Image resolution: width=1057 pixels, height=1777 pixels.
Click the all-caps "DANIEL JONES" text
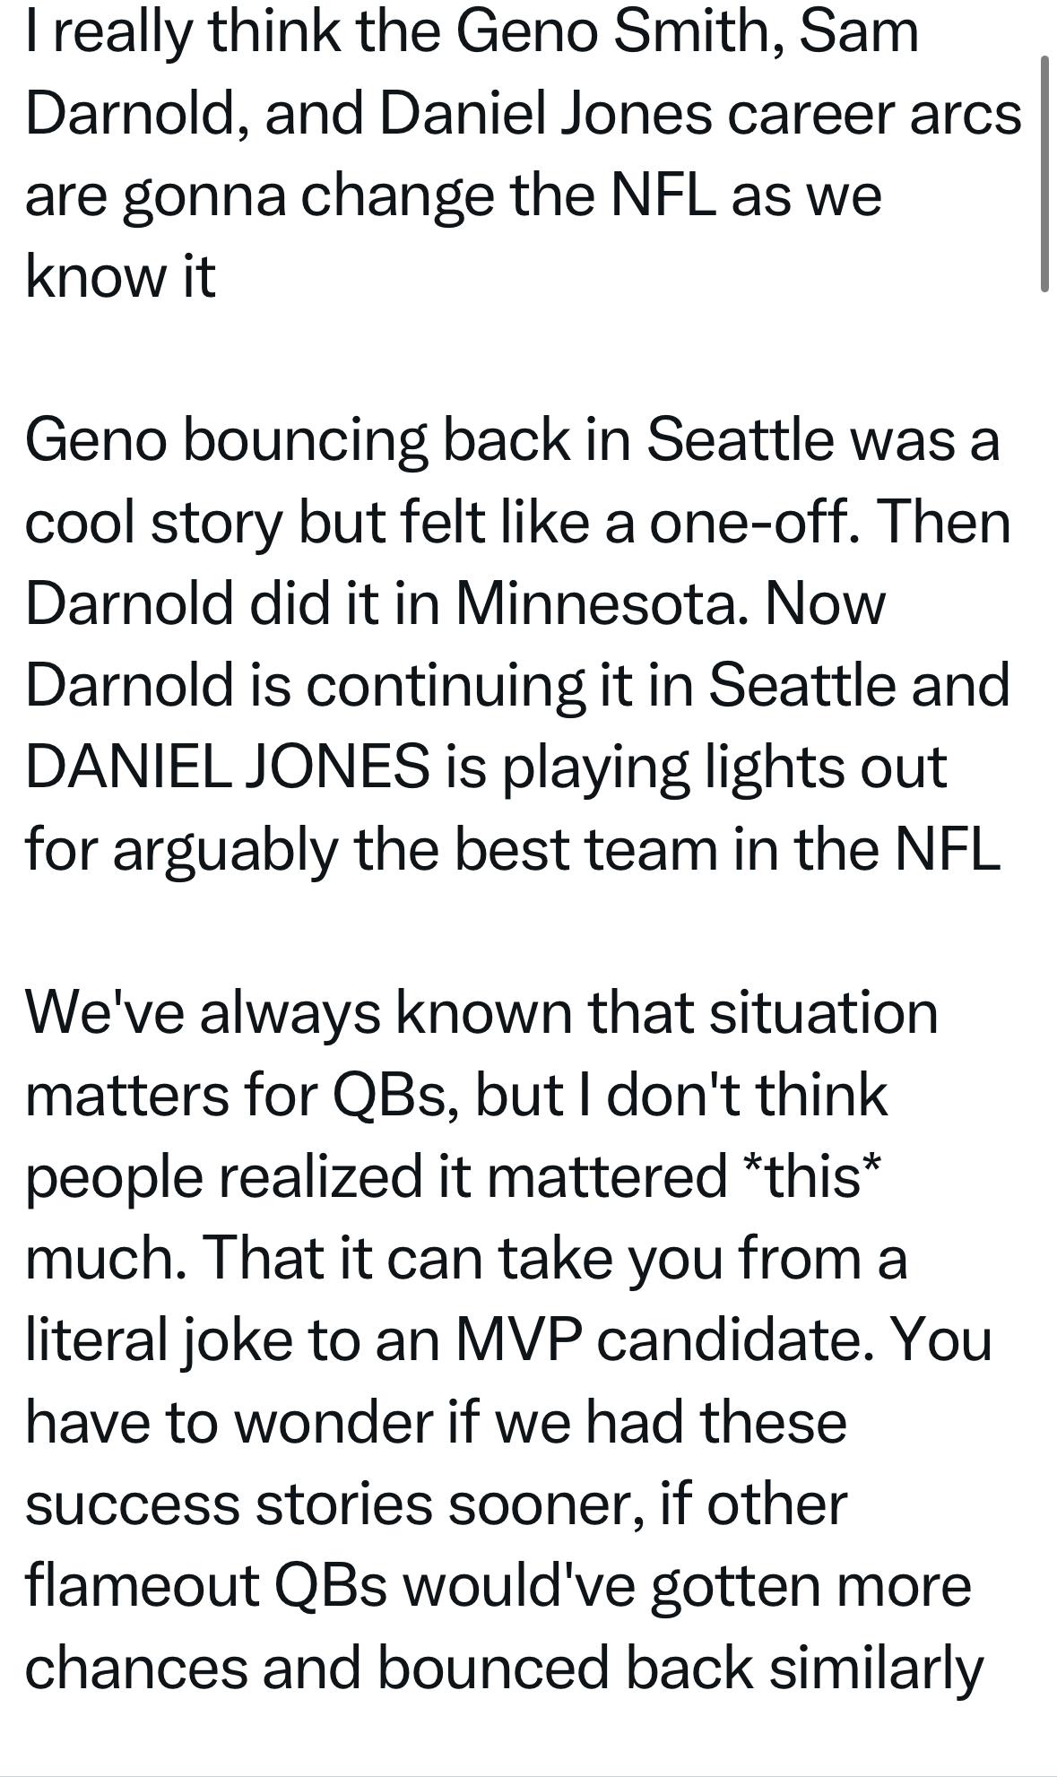point(227,767)
